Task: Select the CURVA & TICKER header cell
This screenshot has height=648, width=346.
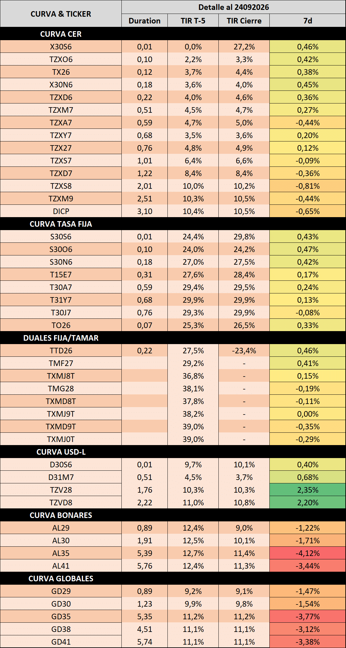Action: coord(61,14)
